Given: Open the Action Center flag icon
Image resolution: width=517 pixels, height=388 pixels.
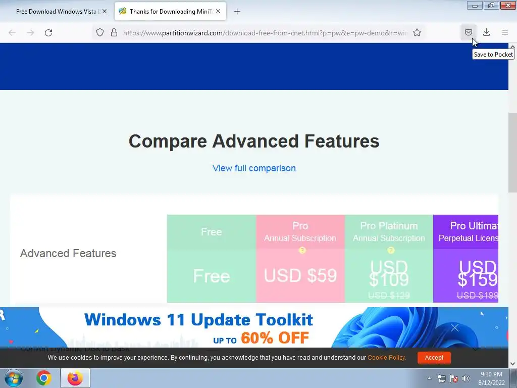Looking at the screenshot, I should pyautogui.click(x=454, y=378).
